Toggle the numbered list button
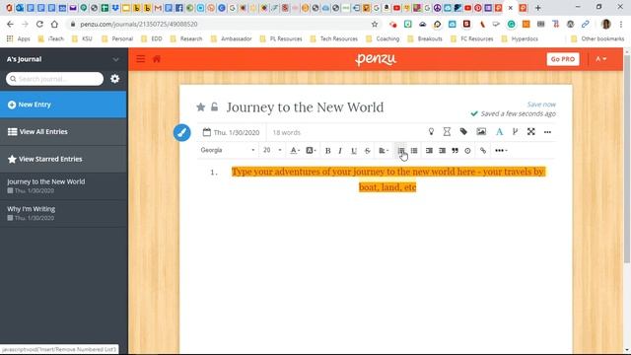The height and width of the screenshot is (355, 631). [401, 151]
